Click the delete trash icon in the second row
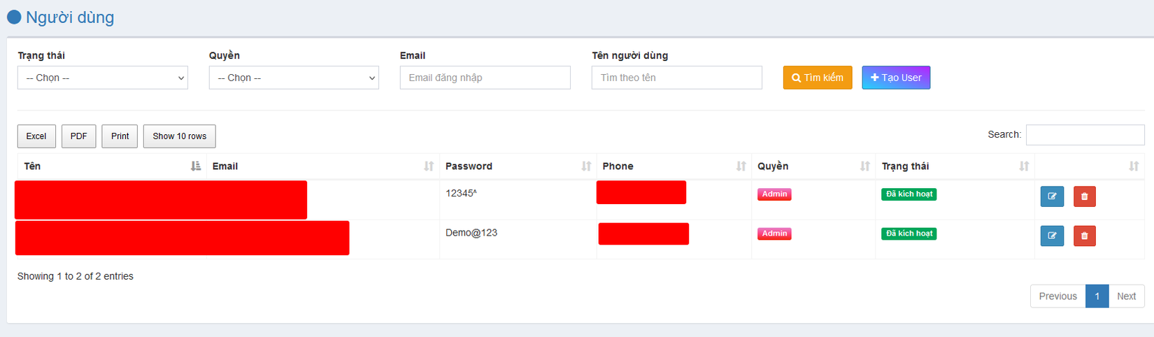The width and height of the screenshot is (1154, 337). point(1084,236)
